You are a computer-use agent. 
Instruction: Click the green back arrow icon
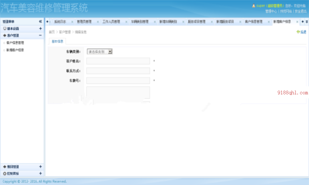pos(298,32)
